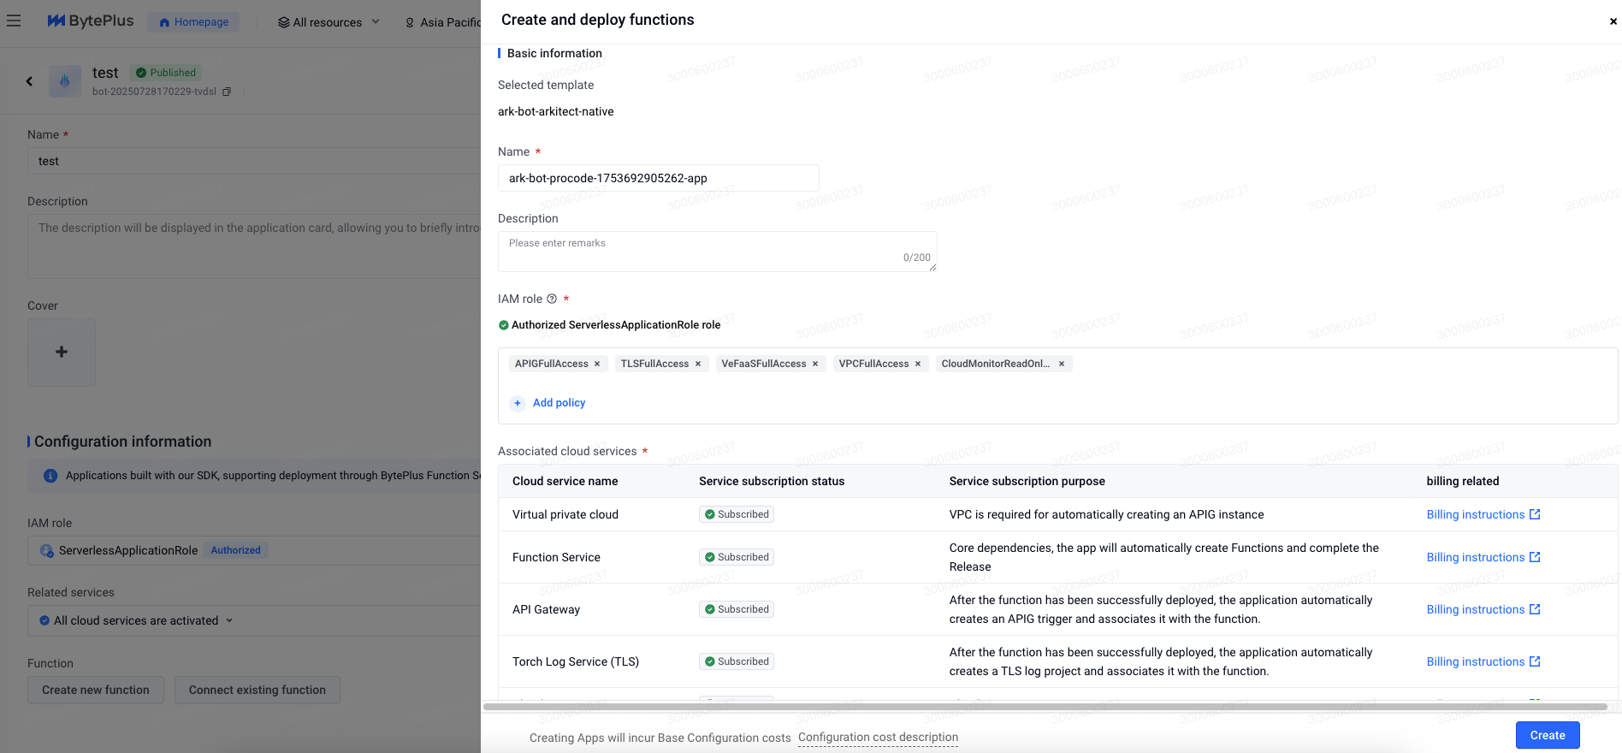
Task: Close the Create and deploy functions panel
Action: point(1613,21)
